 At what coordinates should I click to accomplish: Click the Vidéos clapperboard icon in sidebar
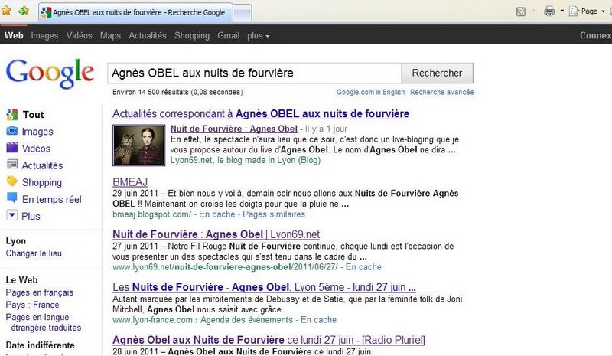point(12,148)
